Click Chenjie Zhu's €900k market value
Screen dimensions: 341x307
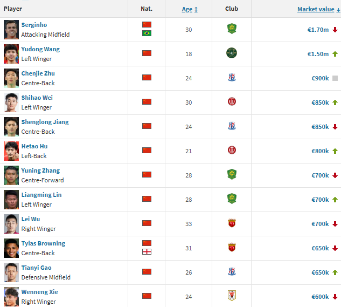click(320, 78)
